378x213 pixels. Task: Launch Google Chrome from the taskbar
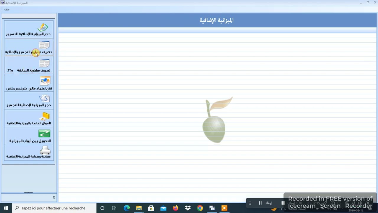[200, 208]
